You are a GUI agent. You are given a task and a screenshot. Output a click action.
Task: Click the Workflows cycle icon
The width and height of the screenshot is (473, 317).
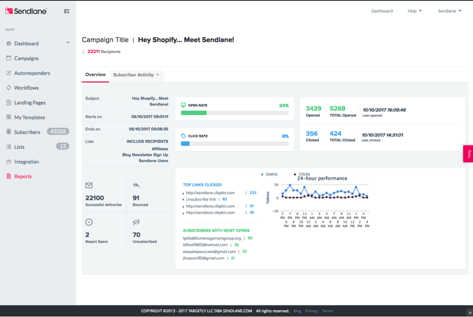(x=9, y=88)
